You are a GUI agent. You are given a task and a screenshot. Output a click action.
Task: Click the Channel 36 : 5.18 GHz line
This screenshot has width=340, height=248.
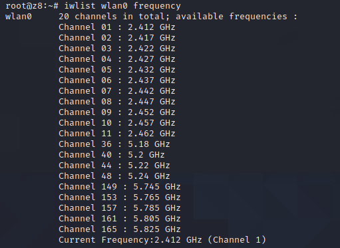click(x=114, y=144)
